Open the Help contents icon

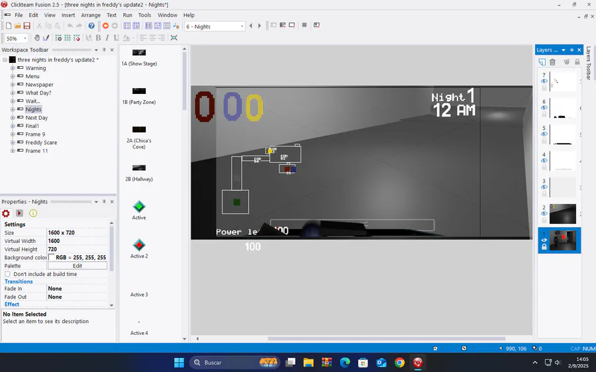(91, 26)
